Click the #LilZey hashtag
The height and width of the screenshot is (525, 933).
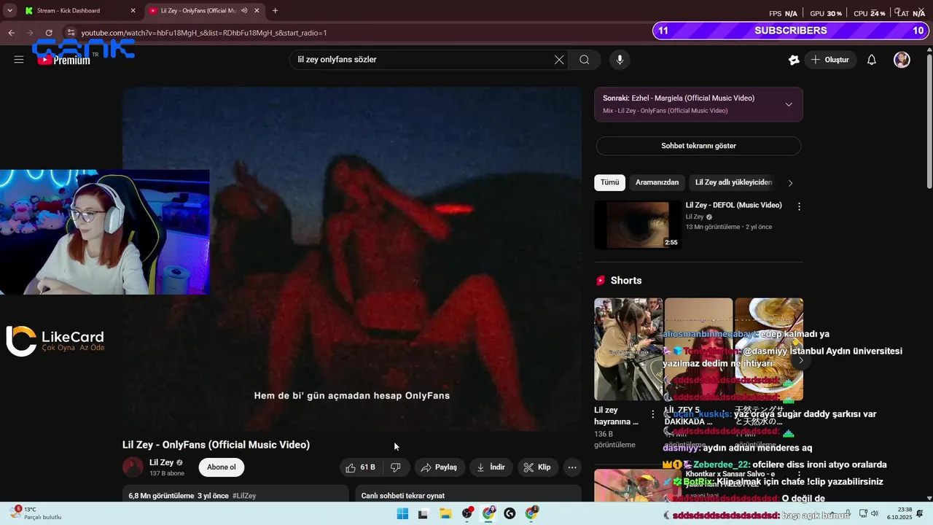(244, 496)
